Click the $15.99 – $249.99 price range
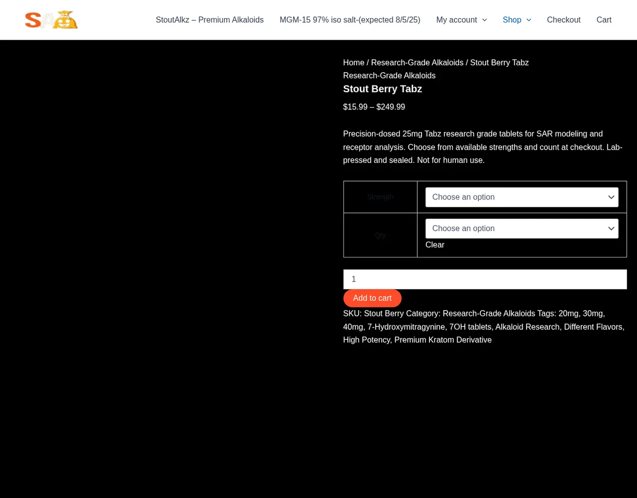Viewport: 637px width, 498px height. click(x=374, y=107)
